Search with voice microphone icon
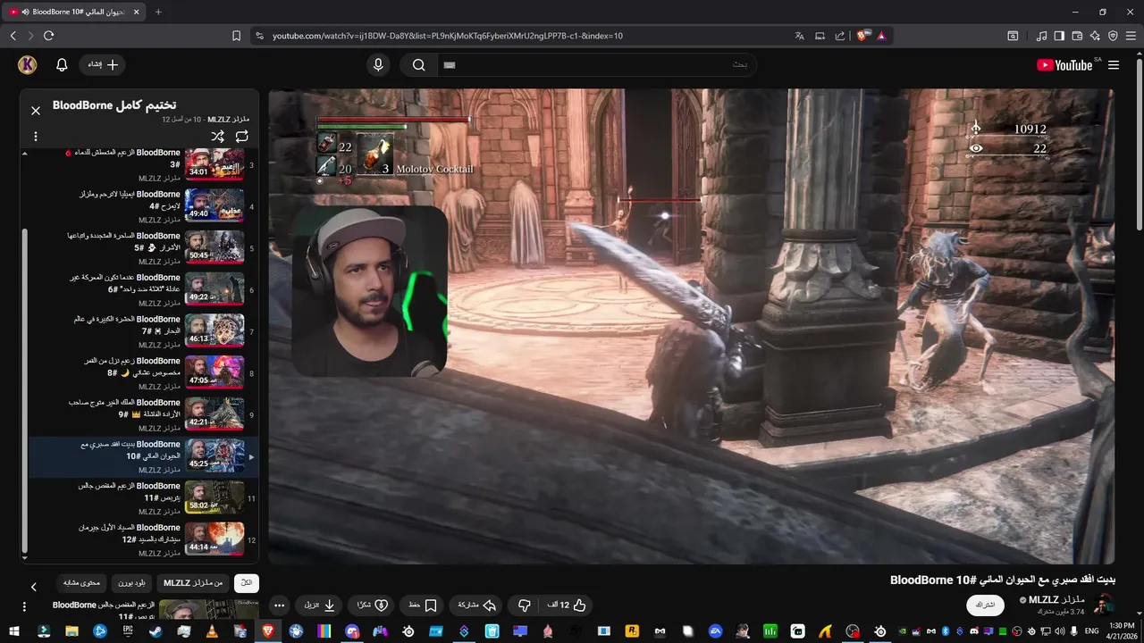Viewport: 1144px width, 643px height. click(378, 65)
